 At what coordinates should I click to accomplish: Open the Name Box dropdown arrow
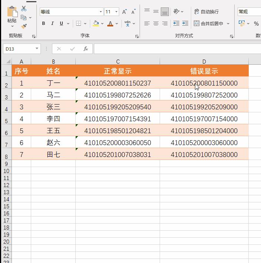(37, 49)
